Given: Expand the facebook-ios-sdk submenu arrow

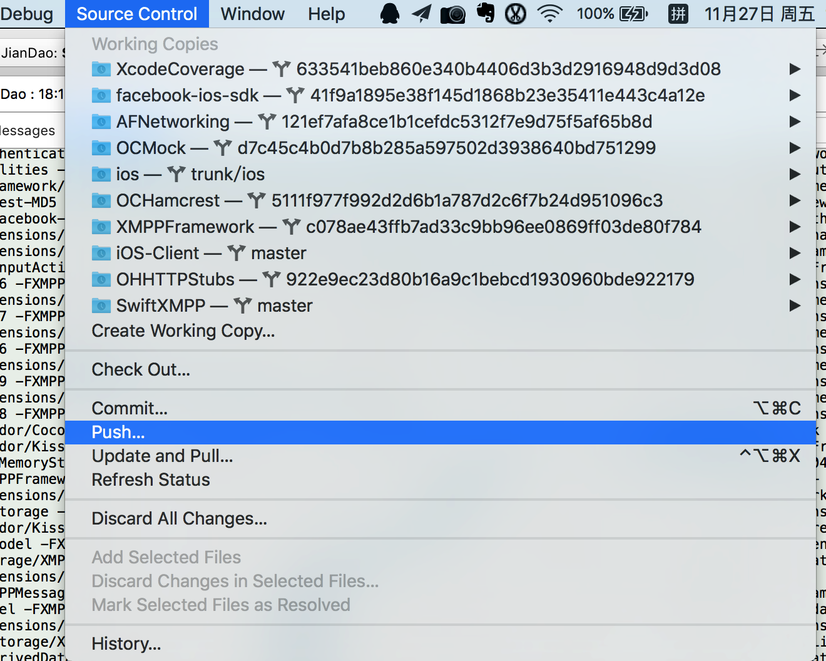Looking at the screenshot, I should tap(795, 95).
